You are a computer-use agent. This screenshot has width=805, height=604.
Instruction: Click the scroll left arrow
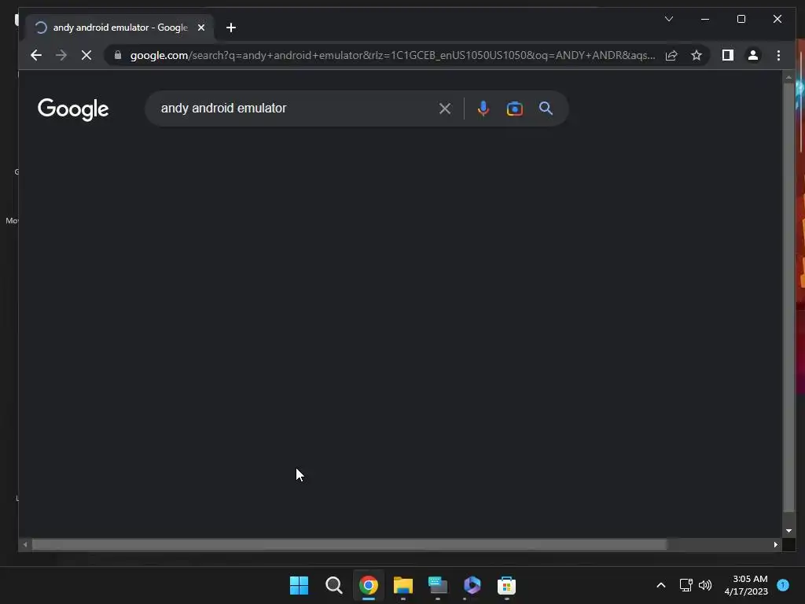click(x=24, y=544)
